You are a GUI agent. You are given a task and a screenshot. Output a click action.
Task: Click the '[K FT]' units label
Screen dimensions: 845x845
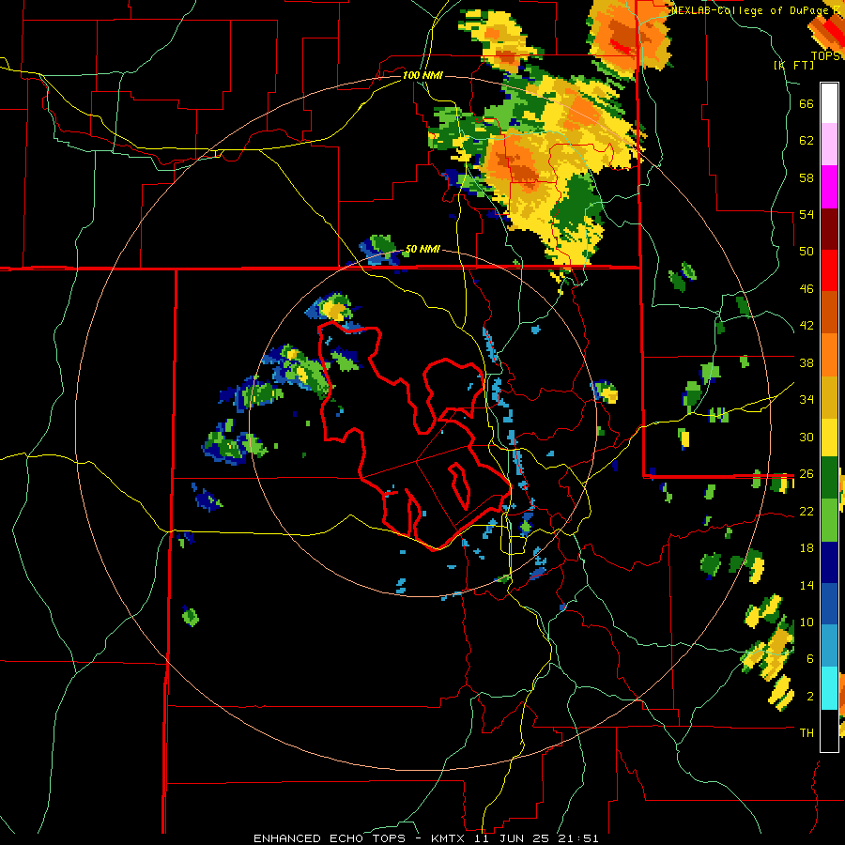[x=793, y=66]
